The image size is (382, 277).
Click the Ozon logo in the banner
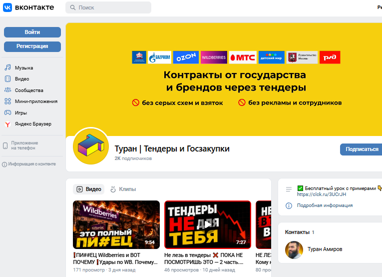(186, 57)
